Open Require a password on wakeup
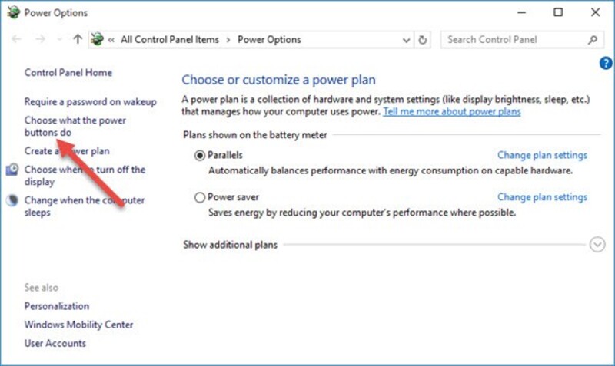 90,102
